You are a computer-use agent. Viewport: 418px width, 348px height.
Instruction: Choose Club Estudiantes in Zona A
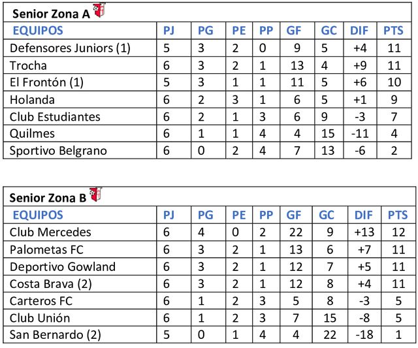(x=55, y=116)
